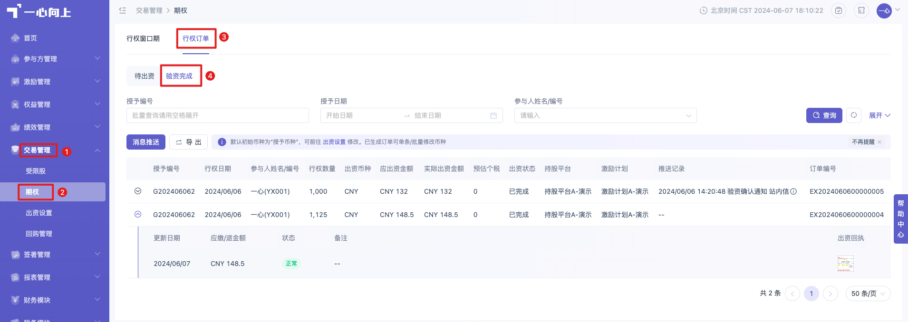Click the 消息推送 button
The width and height of the screenshot is (908, 322).
tap(146, 142)
